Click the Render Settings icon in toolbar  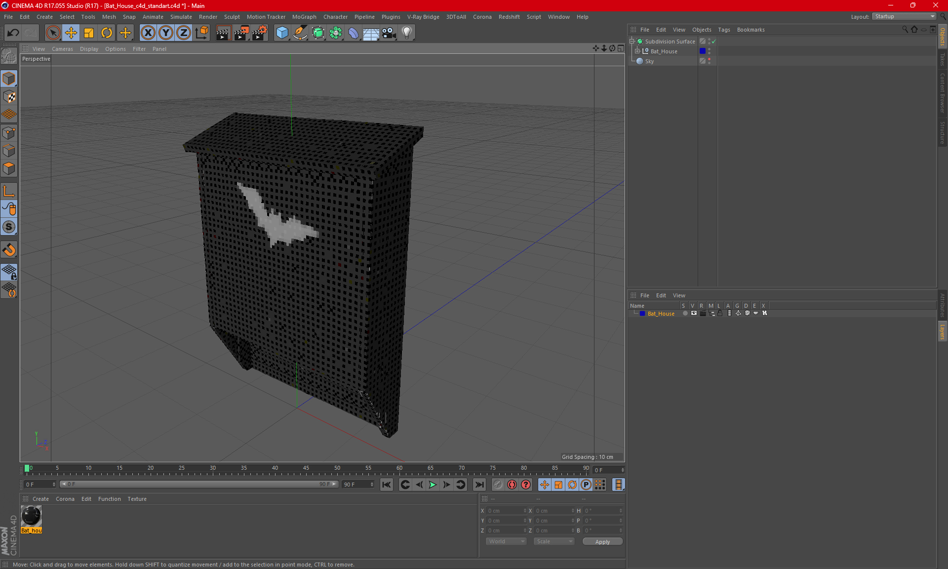(x=259, y=32)
